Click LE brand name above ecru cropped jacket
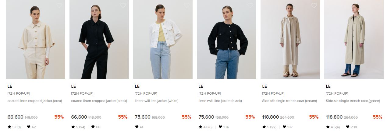387x135 pixels. coord(10,86)
